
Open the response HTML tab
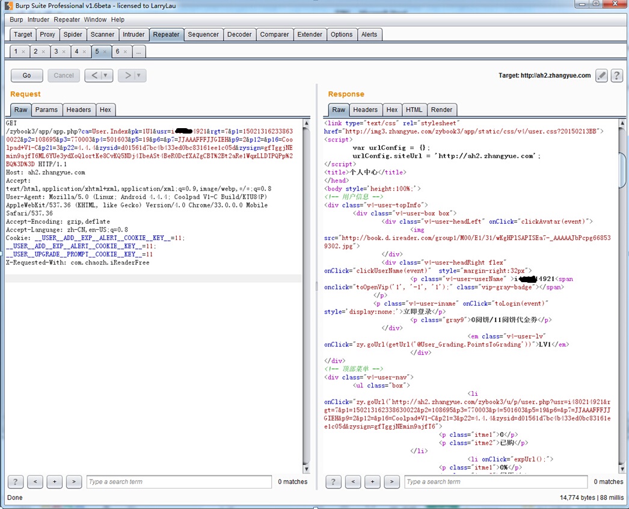coord(414,110)
